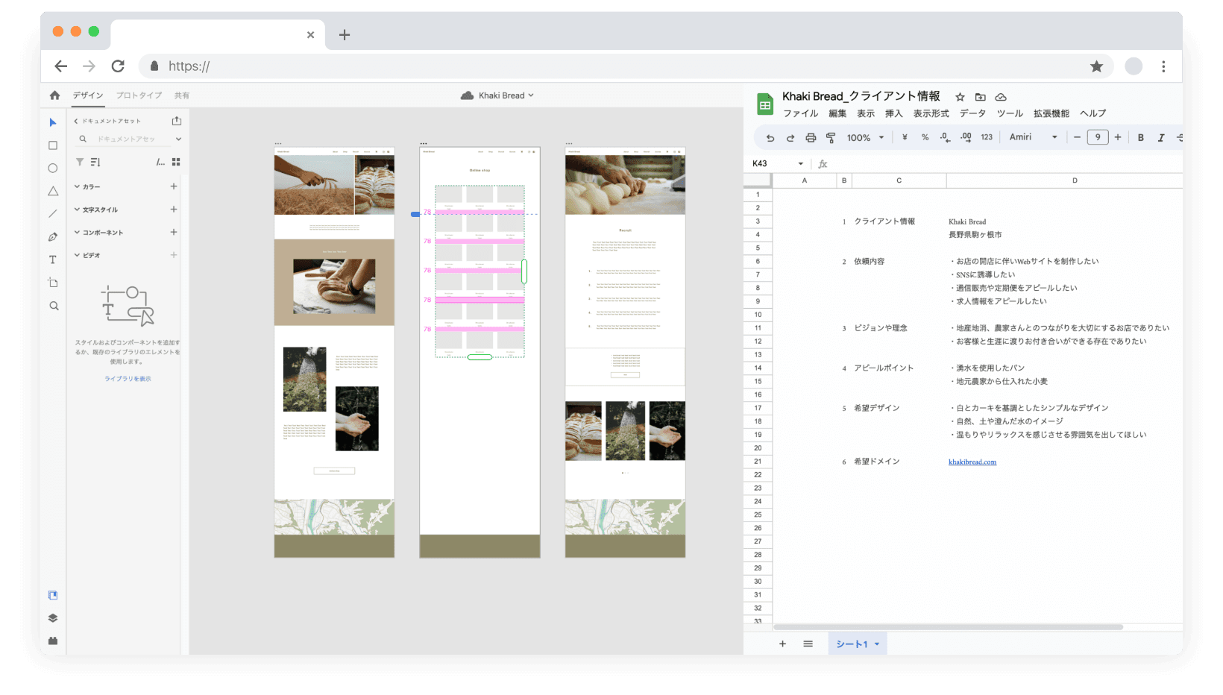Open the Plugins panel icon at bottom left
This screenshot has height=695, width=1223.
(x=53, y=641)
